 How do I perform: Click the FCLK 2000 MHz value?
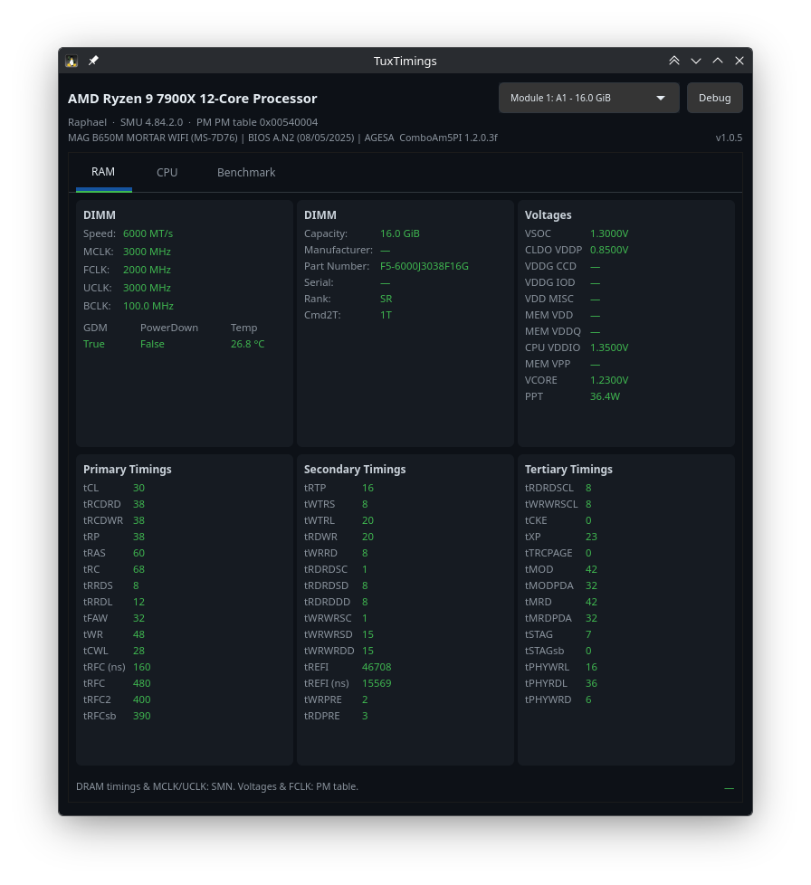147,270
